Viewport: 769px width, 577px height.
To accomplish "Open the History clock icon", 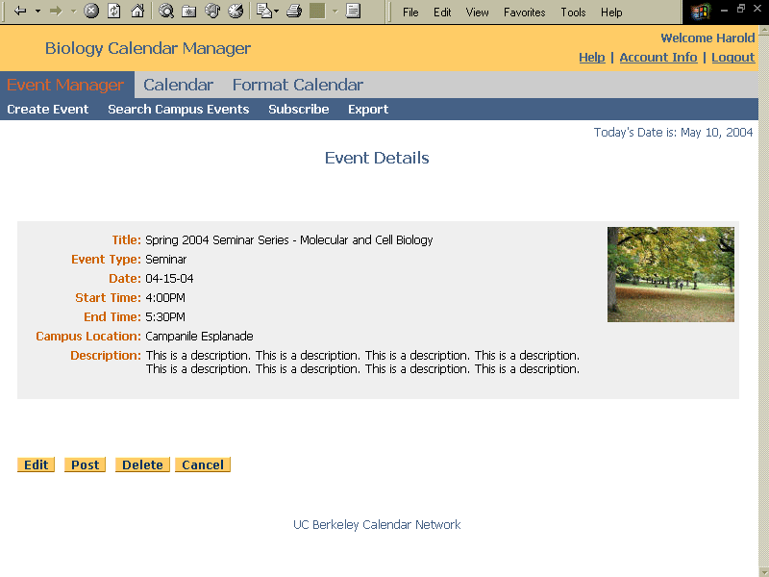I will tap(236, 11).
